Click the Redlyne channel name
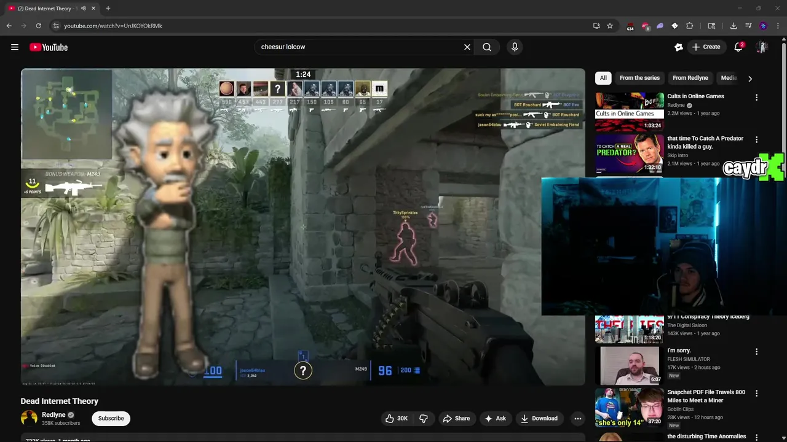Viewport: 787px width, 442px height. coord(53,415)
